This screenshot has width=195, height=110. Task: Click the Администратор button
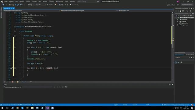coord(187,5)
